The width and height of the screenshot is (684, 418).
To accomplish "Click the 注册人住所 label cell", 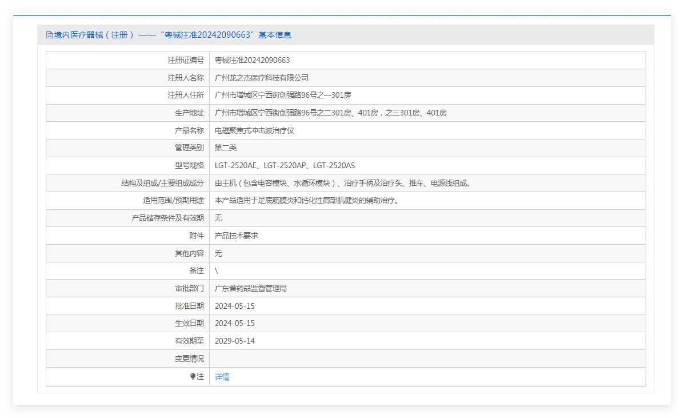I will pos(128,95).
